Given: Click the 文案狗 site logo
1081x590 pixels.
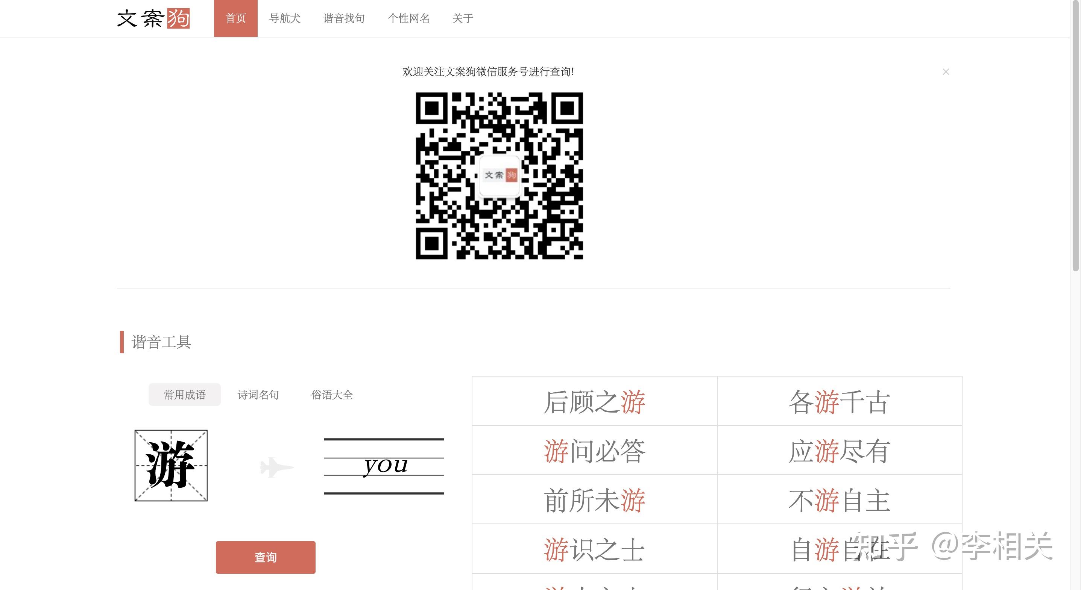Looking at the screenshot, I should tap(153, 18).
